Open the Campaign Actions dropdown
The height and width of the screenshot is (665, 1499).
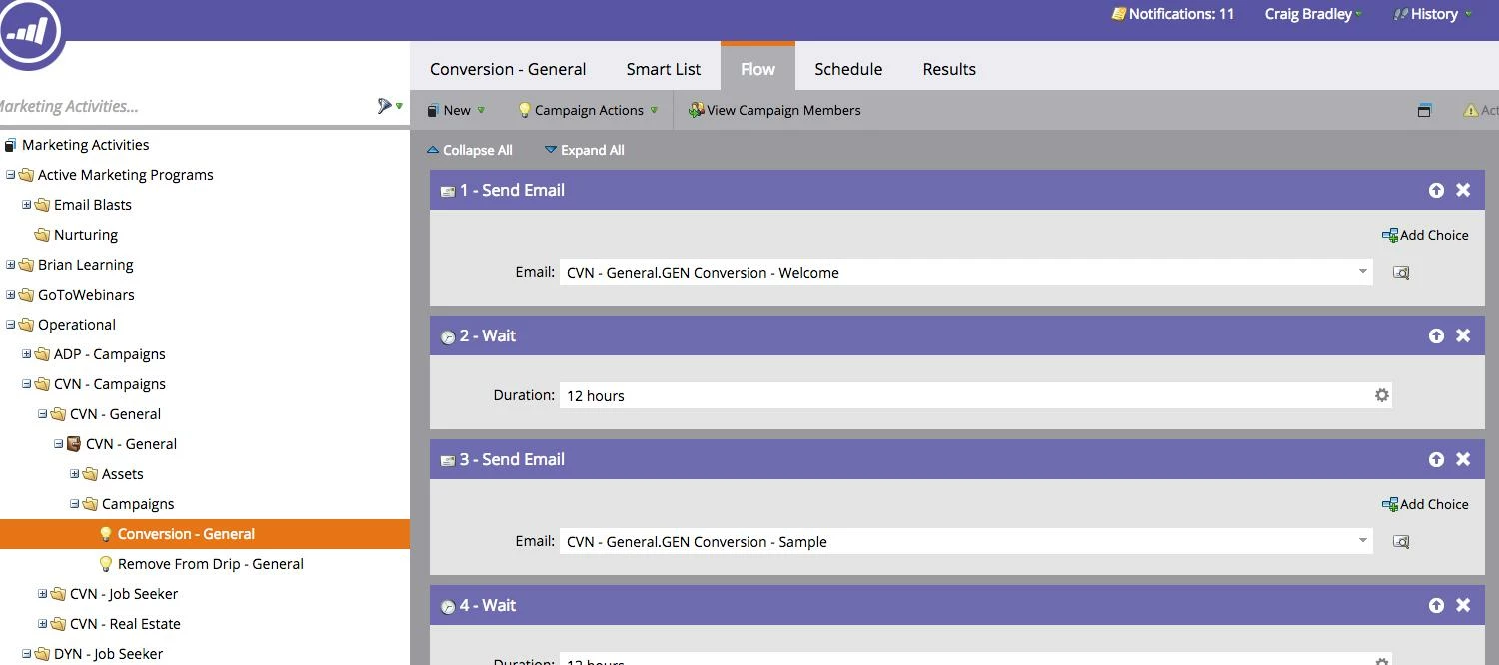pyautogui.click(x=588, y=110)
